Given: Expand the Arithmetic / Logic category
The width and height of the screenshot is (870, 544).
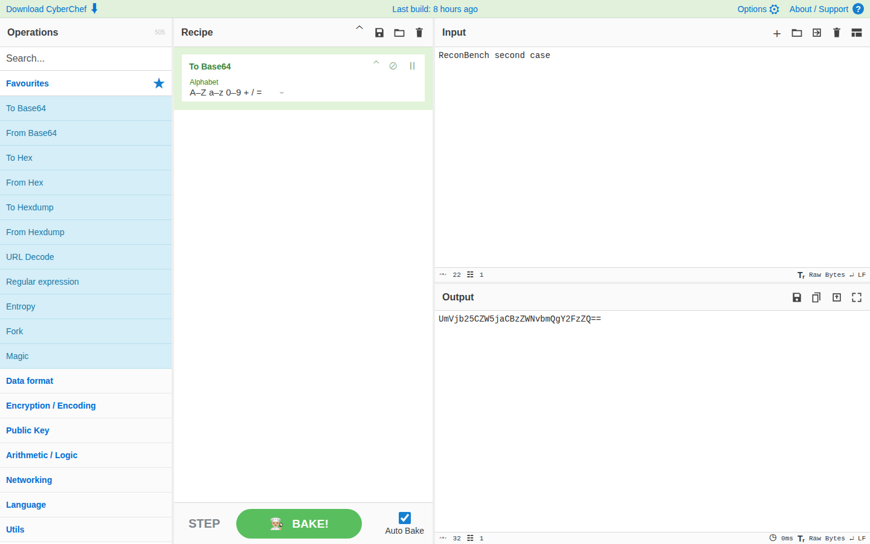Looking at the screenshot, I should (86, 455).
